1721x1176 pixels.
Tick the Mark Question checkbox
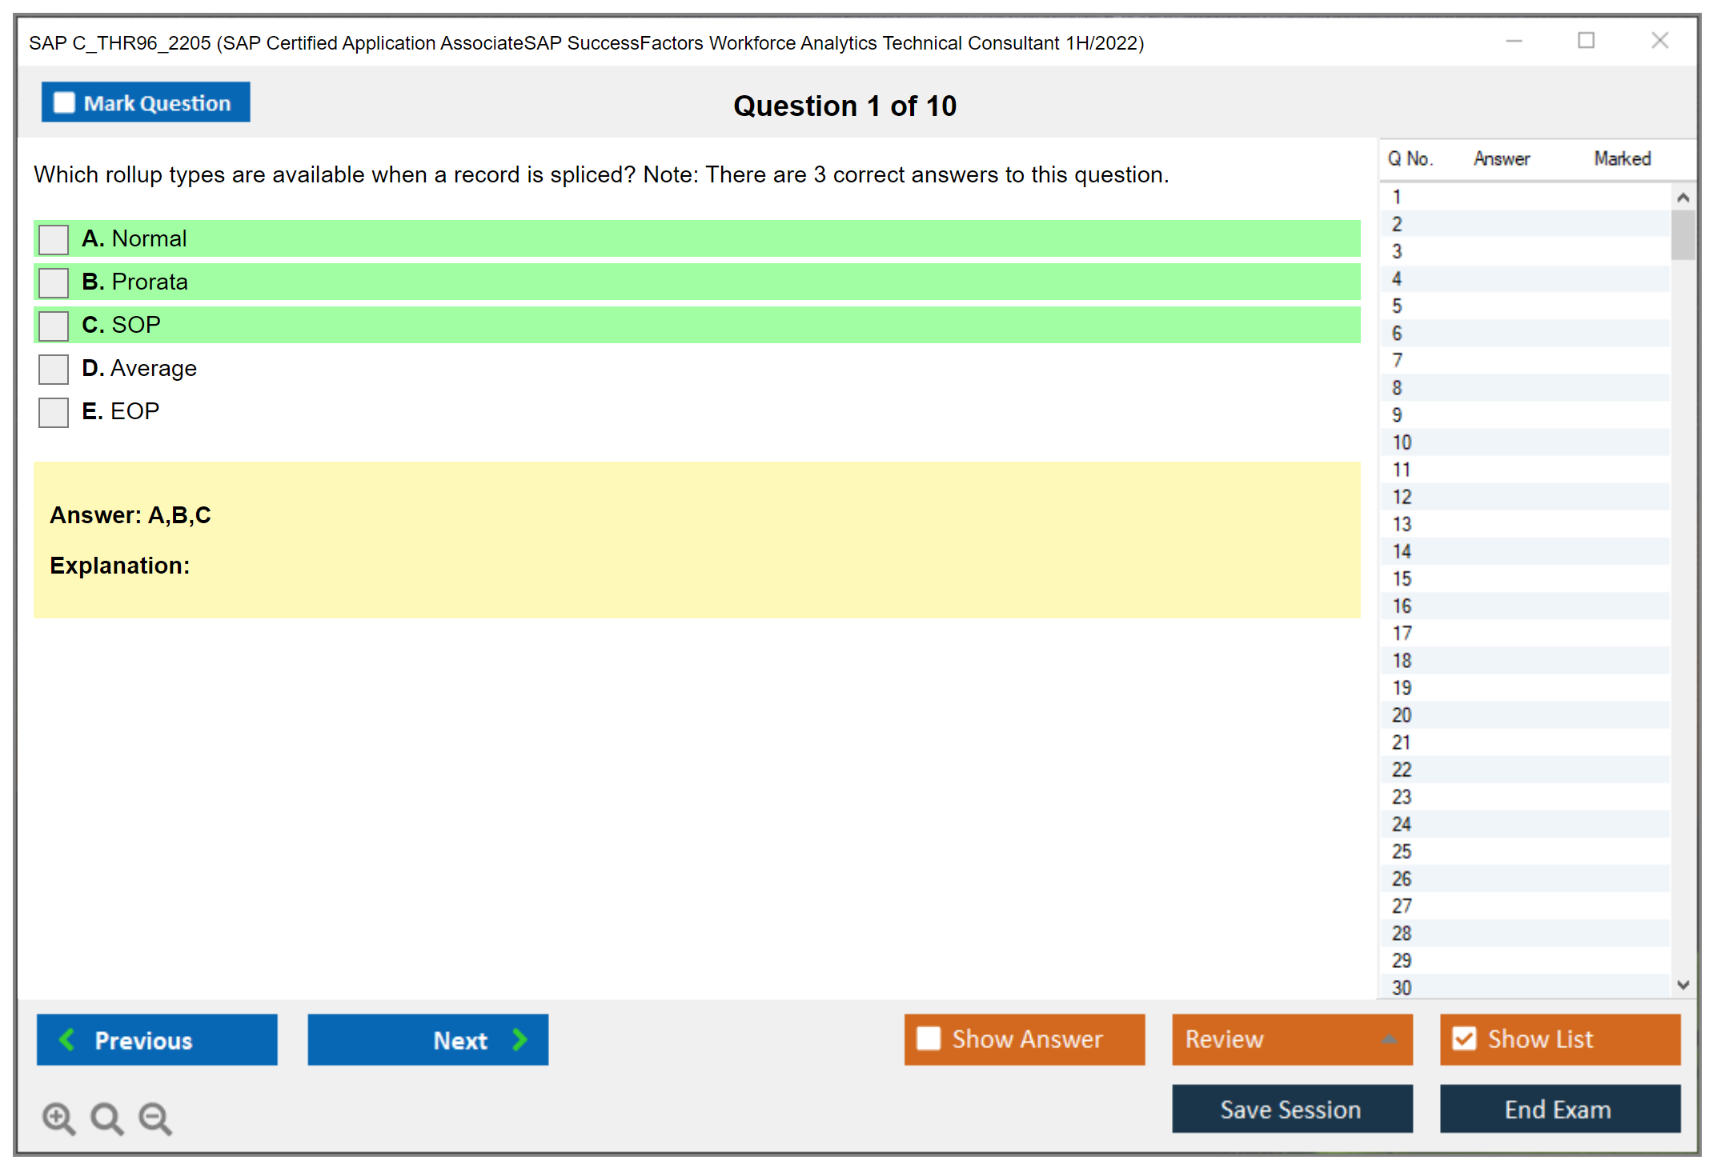(x=64, y=103)
